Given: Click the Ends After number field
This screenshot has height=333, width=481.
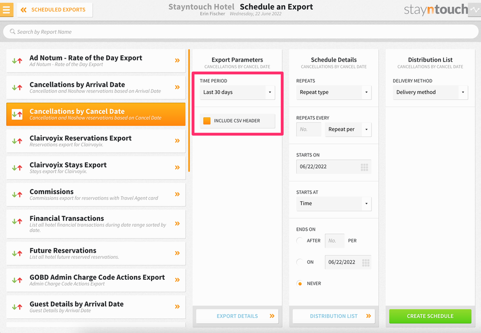Looking at the screenshot, I should click(335, 241).
